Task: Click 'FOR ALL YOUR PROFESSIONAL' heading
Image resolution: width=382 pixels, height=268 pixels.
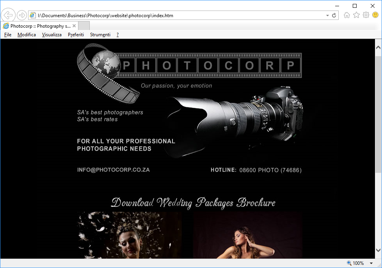Action: [x=126, y=141]
